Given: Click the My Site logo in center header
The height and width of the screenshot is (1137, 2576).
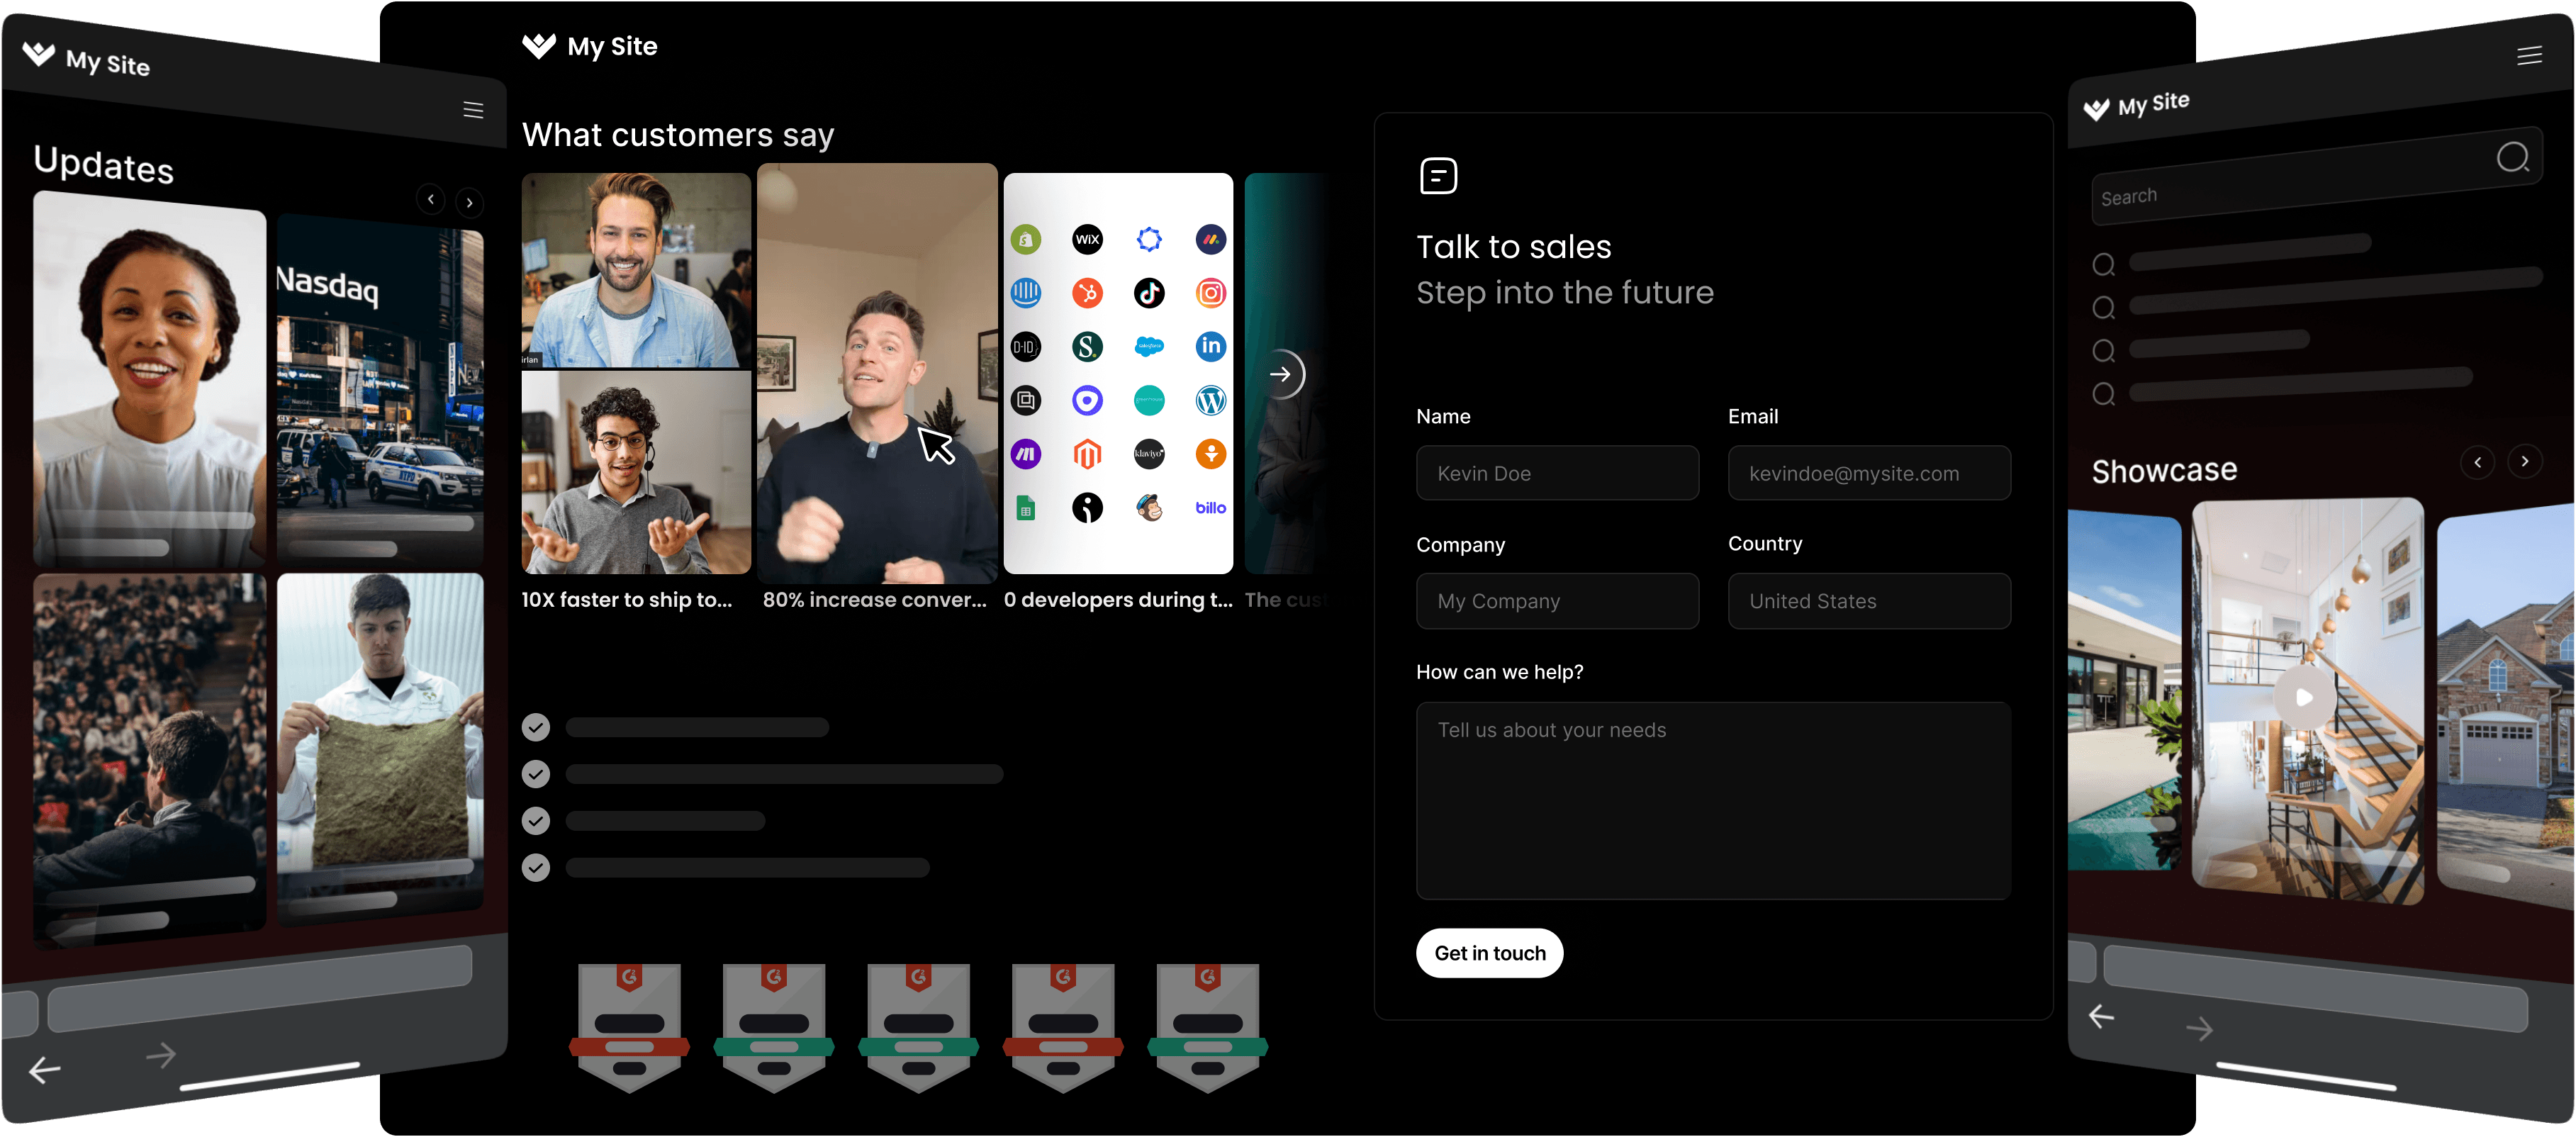Looking at the screenshot, I should [x=590, y=46].
